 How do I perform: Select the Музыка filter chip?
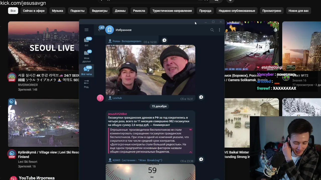(57, 11)
